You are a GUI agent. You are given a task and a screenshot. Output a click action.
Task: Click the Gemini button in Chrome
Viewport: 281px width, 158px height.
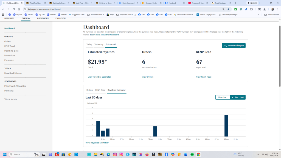point(252,3)
